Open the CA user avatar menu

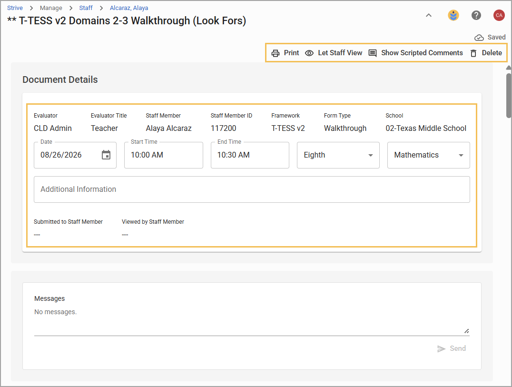point(499,15)
